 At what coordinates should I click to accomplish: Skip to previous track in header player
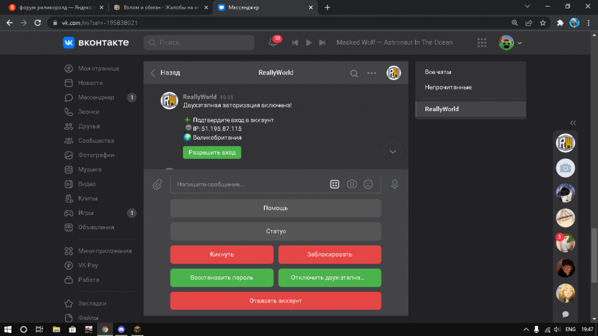pos(295,42)
